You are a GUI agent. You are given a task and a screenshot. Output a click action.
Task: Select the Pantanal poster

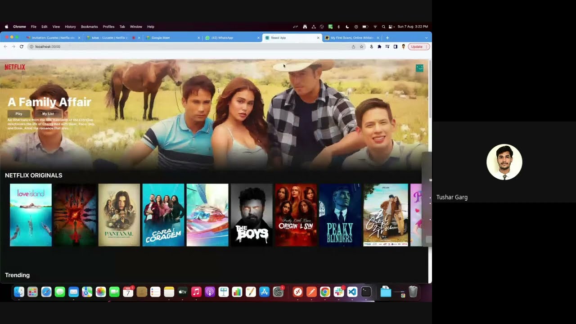tap(119, 215)
